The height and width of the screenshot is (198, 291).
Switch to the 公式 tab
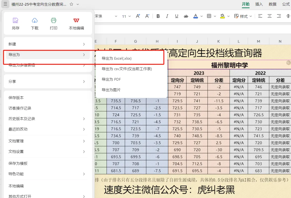[x=286, y=4]
